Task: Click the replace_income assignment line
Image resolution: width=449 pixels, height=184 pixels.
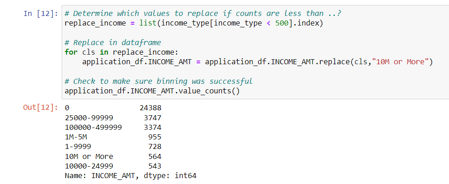Action: 194,23
